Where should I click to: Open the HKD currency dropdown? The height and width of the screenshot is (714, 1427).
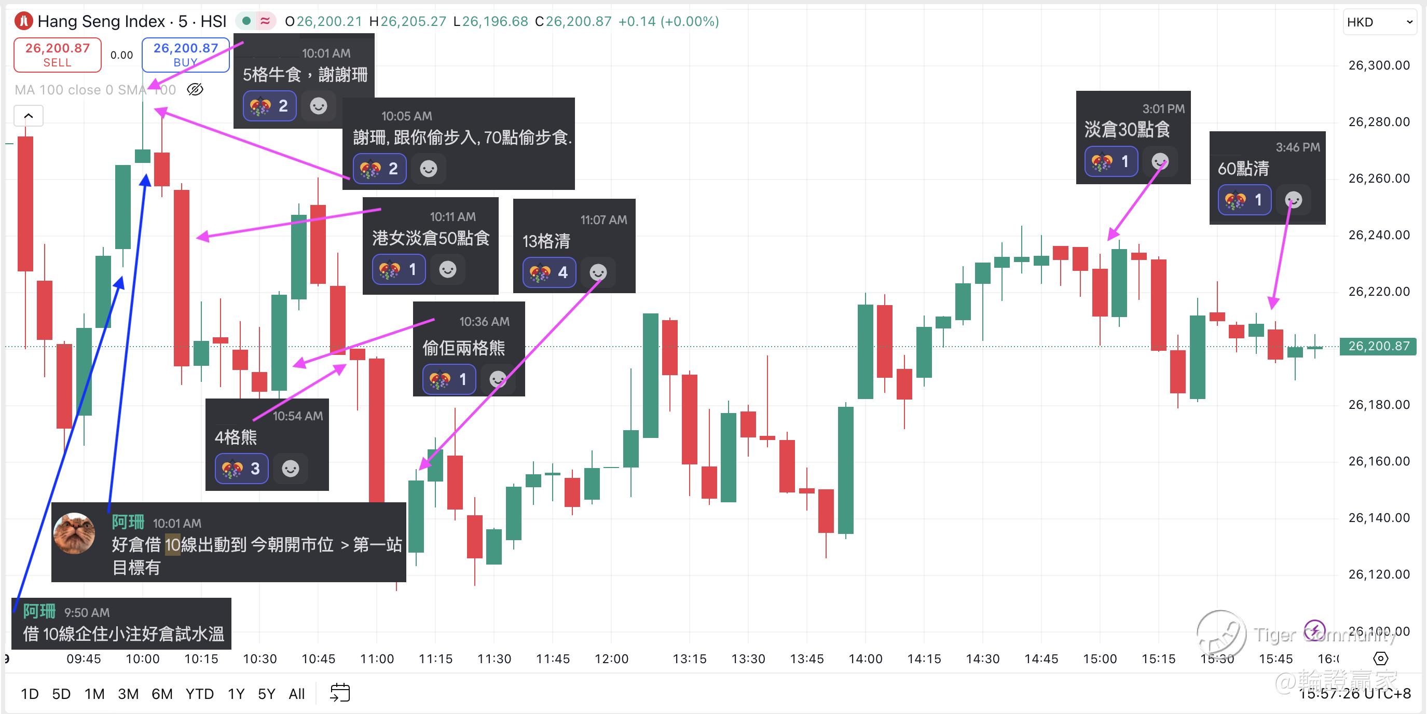click(x=1379, y=22)
